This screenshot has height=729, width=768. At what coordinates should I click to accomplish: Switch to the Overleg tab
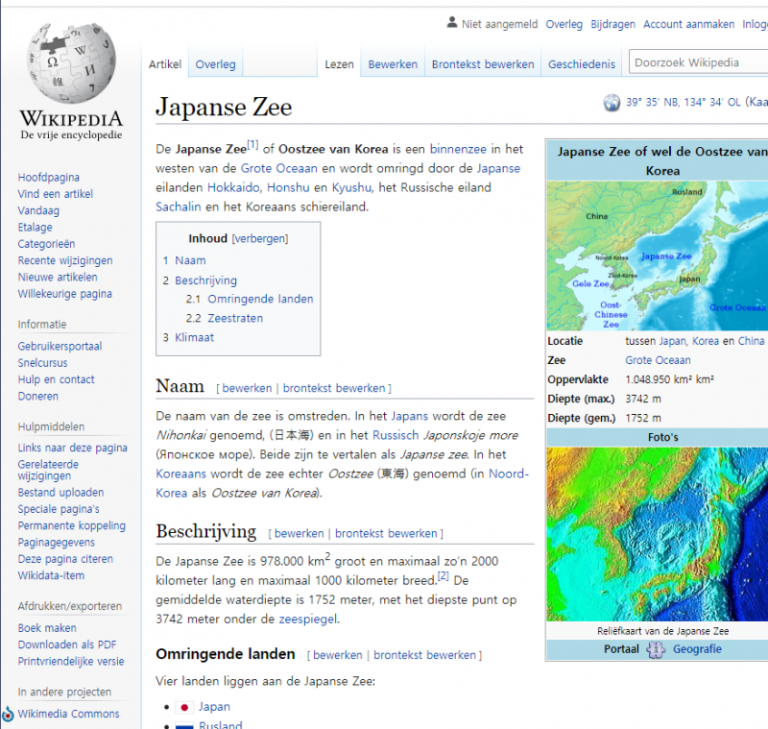(215, 64)
